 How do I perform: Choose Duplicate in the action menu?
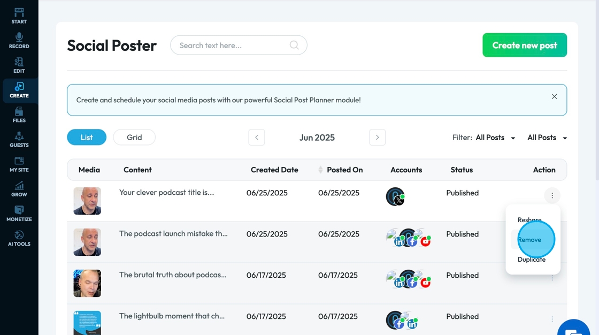pyautogui.click(x=532, y=260)
